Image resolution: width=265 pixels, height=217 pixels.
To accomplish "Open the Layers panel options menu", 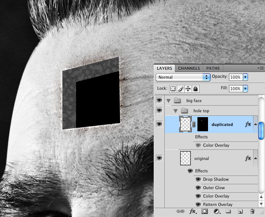I will click(261, 69).
